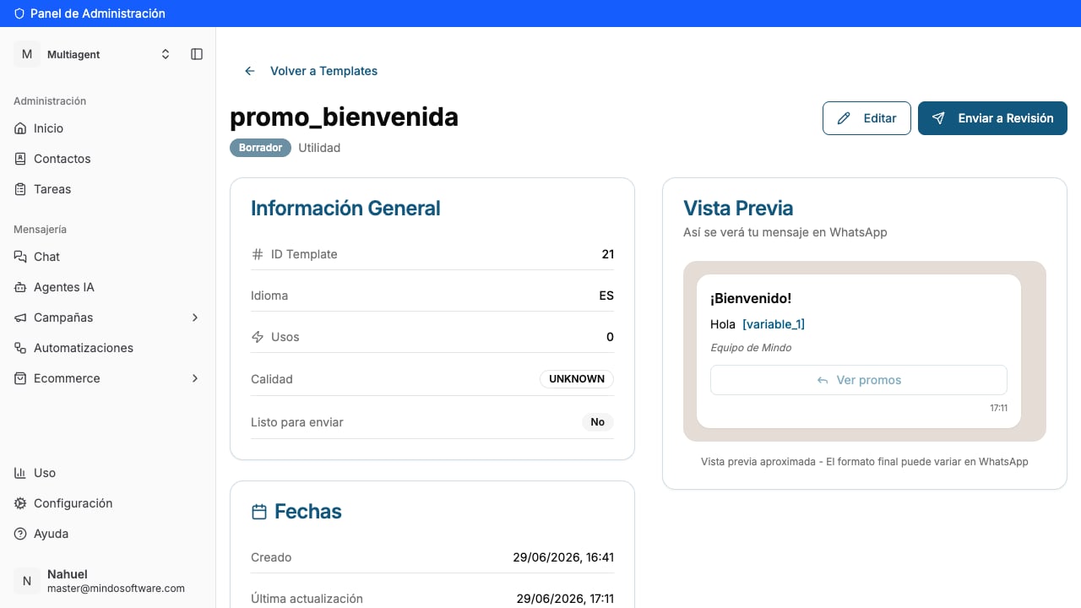This screenshot has height=608, width=1081.
Task: Click the Equipo de Mindo footer text
Action: (x=751, y=348)
